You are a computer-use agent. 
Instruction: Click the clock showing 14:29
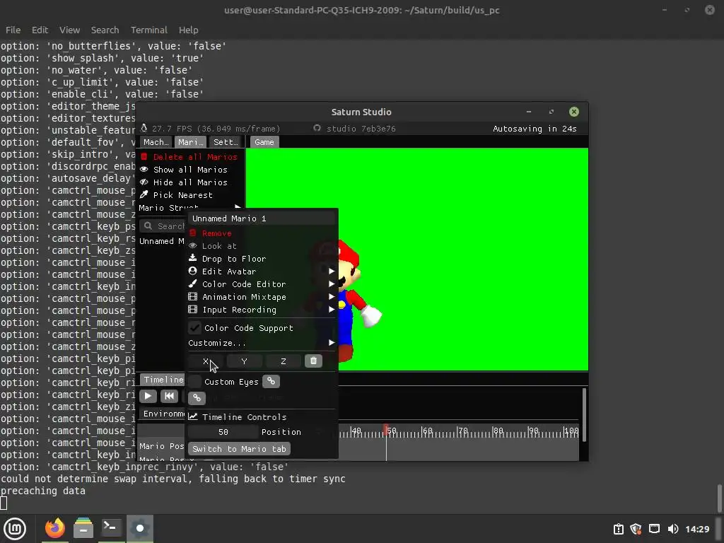[696, 529]
